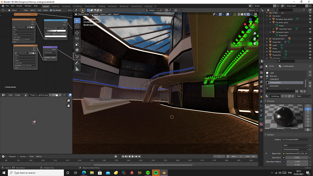Toggle camera view gizmo in viewport
313x176 pixels.
click(255, 43)
